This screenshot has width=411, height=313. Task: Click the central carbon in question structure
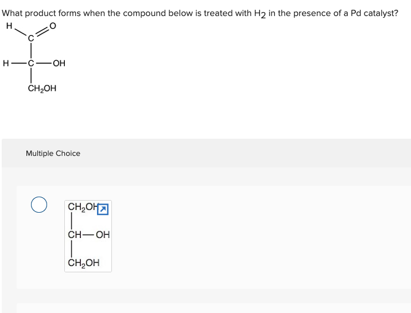click(x=31, y=63)
